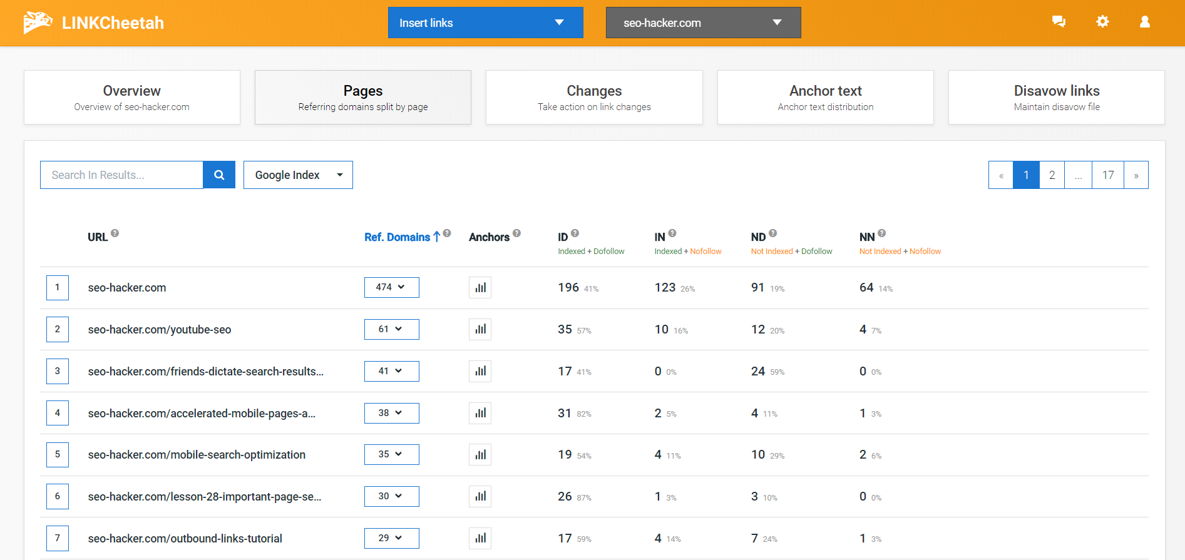Focus the Search In Results field
The width and height of the screenshot is (1185, 560).
(121, 175)
